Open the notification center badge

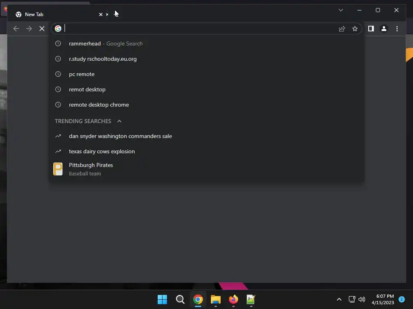click(402, 299)
